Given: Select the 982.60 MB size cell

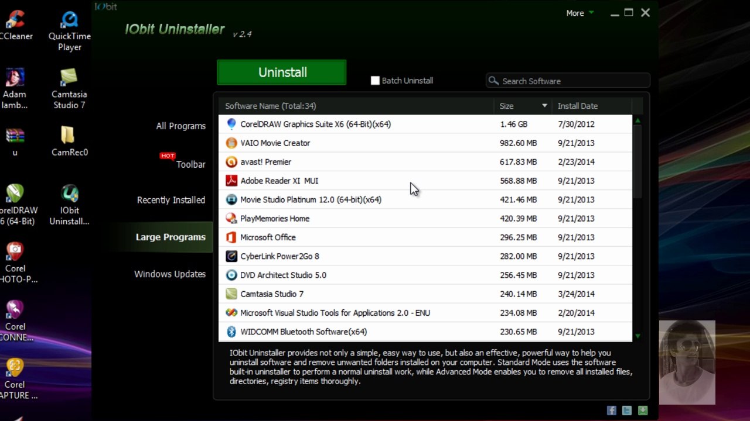Looking at the screenshot, I should pyautogui.click(x=518, y=143).
